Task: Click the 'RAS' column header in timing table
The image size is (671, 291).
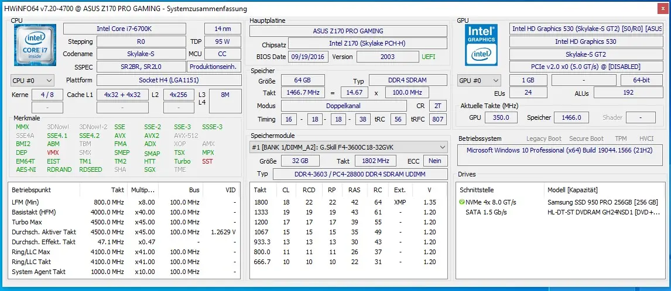Action: coord(354,190)
